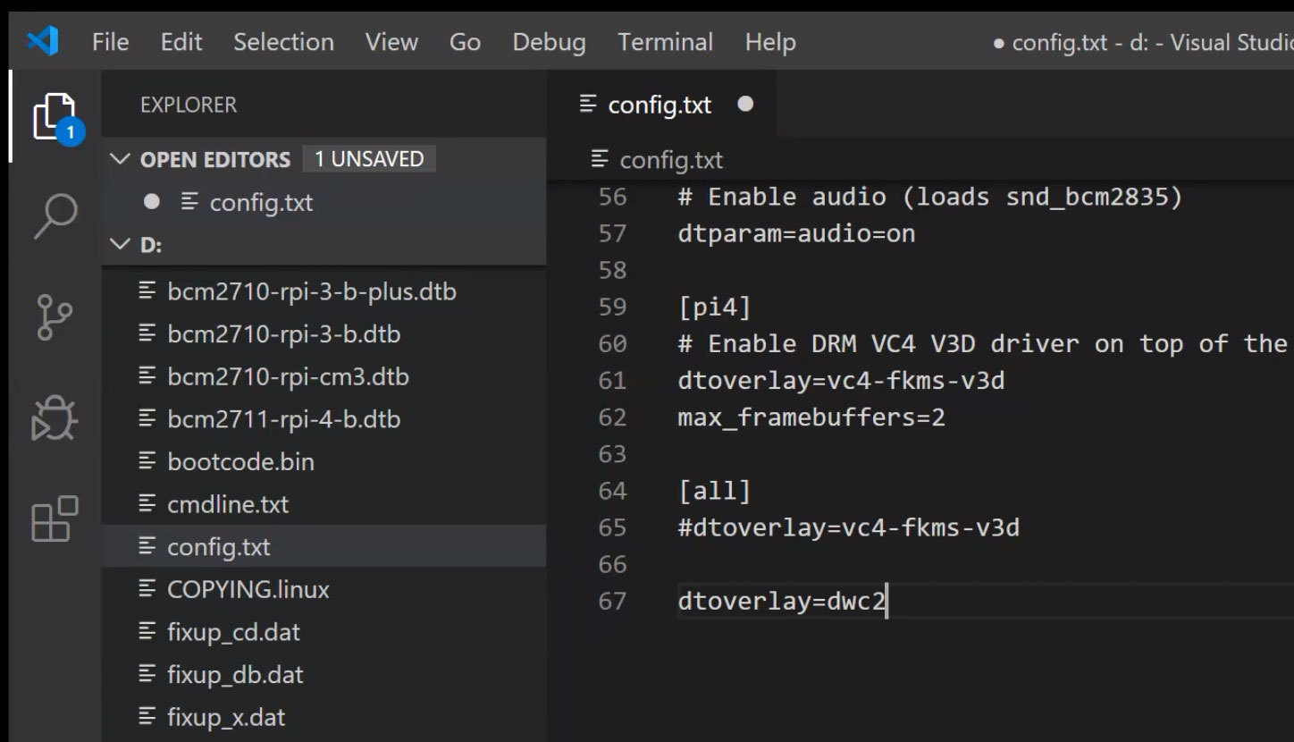Screen dimensions: 1294x742
Task: Click the 1 UNSAVED badge in Open Editors
Action: tap(369, 158)
